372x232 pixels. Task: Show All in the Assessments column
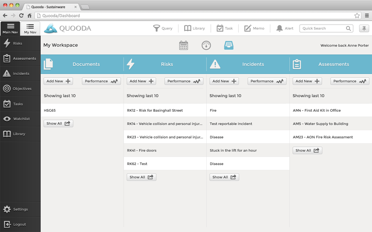point(307,150)
